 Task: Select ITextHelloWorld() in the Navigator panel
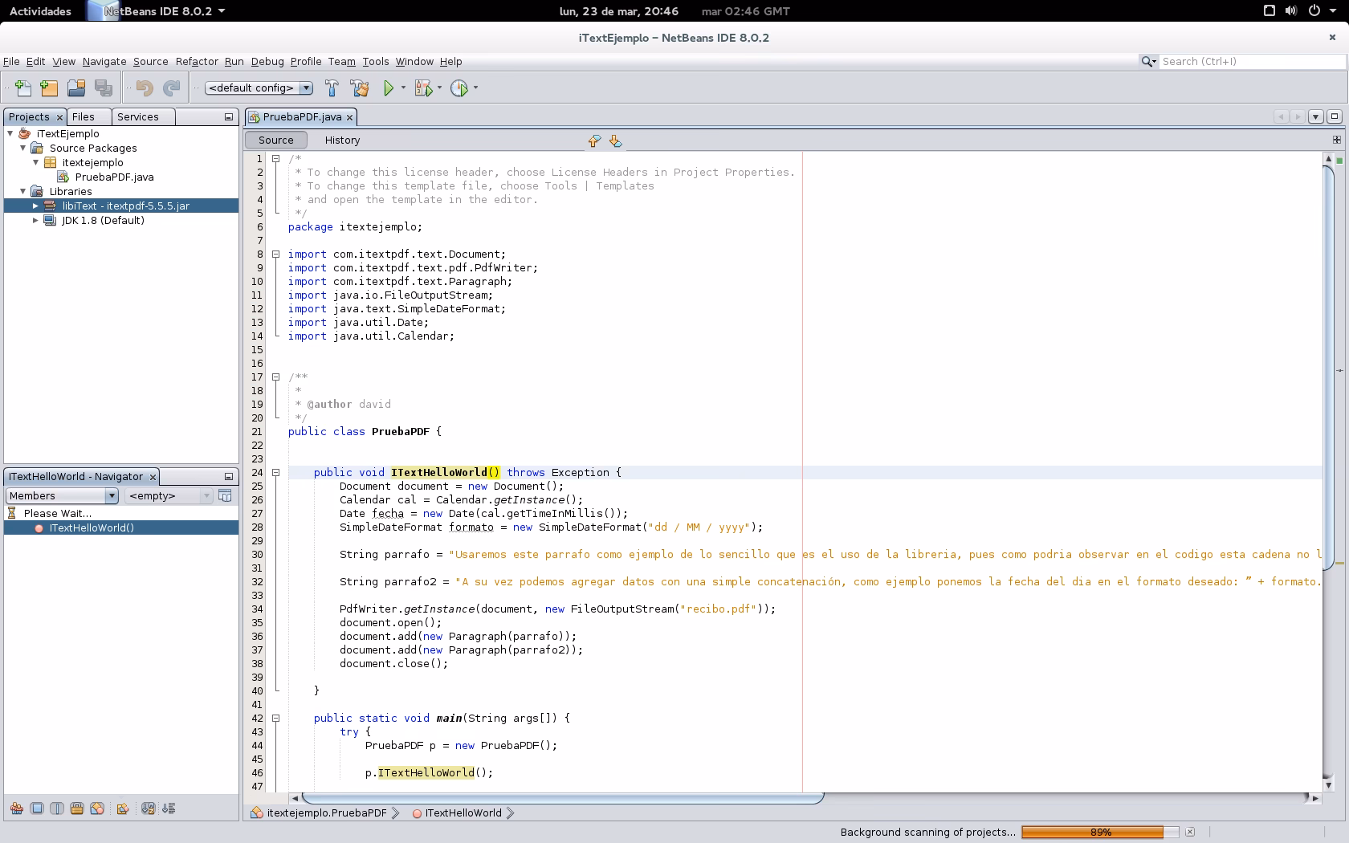point(91,527)
